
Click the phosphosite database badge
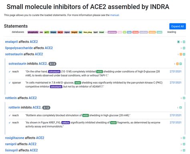click(x=33, y=32)
